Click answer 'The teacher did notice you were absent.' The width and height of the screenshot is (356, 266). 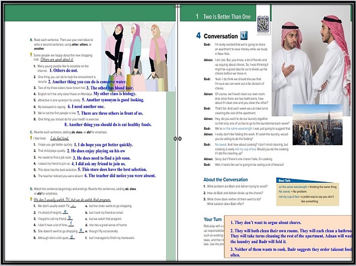click(120, 175)
